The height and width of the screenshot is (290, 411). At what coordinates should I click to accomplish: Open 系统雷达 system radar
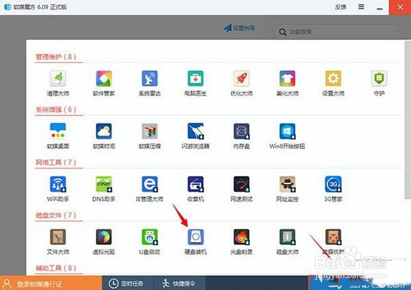pyautogui.click(x=150, y=83)
